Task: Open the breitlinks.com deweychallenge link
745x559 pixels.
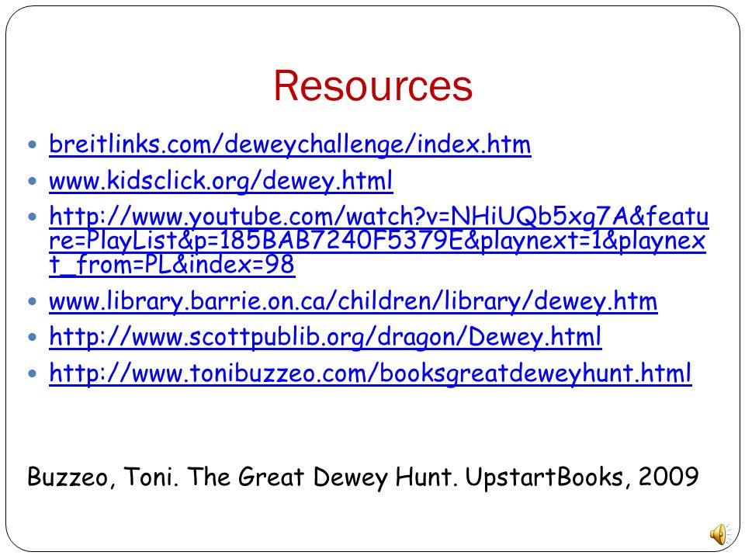Action: click(289, 144)
